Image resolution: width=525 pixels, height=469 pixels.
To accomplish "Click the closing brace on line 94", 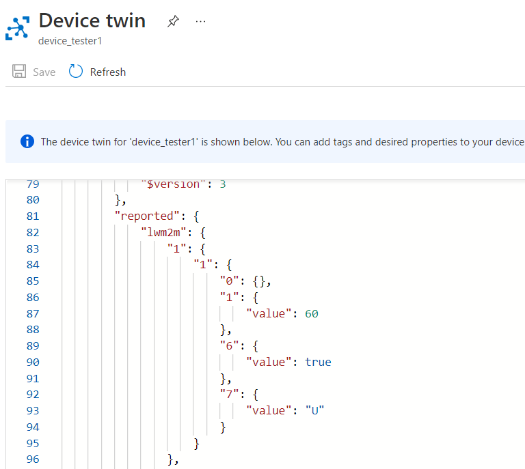I will pyautogui.click(x=223, y=427).
